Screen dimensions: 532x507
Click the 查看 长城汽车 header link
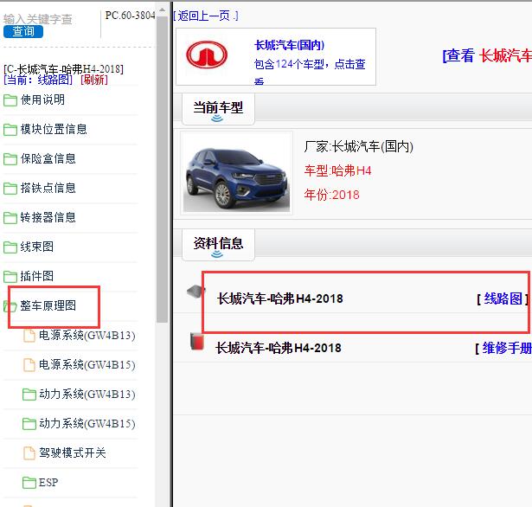point(487,55)
